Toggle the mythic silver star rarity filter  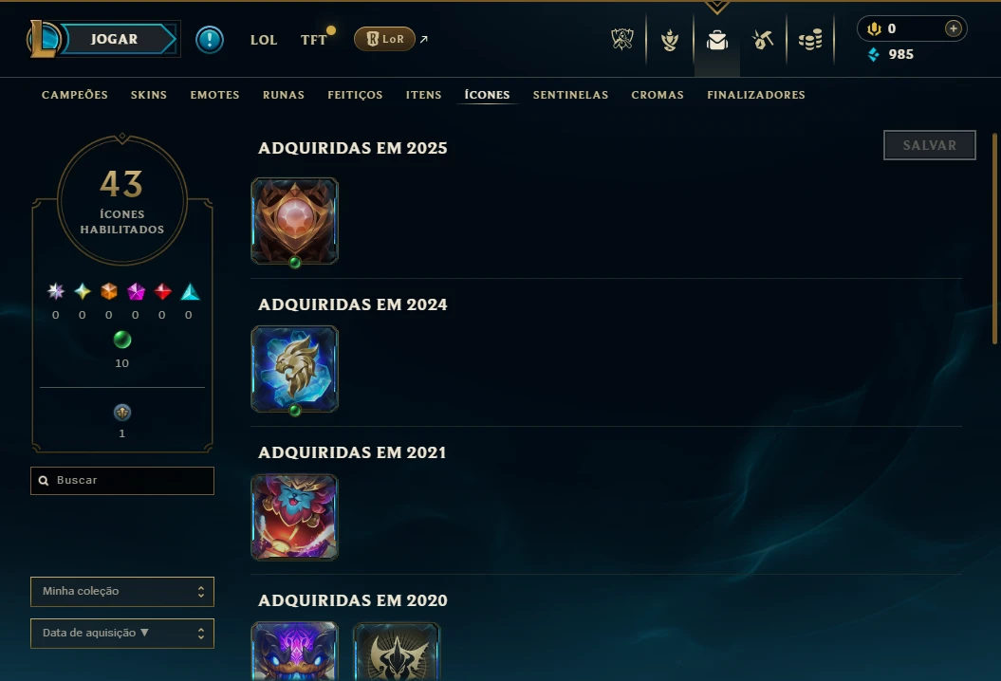[56, 292]
